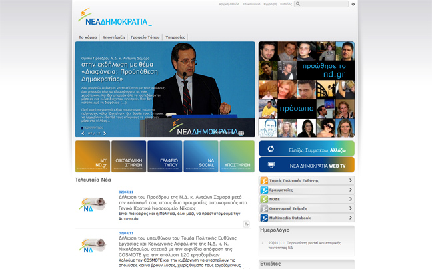Click περισσότερα link in banner
The height and width of the screenshot is (269, 432).
coord(93,127)
